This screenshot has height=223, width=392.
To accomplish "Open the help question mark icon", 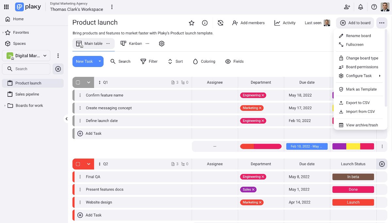I will click(x=374, y=7).
